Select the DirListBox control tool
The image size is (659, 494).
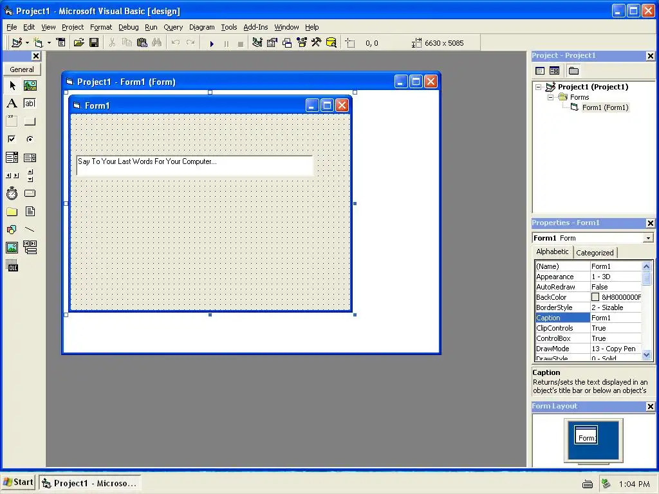pos(12,211)
